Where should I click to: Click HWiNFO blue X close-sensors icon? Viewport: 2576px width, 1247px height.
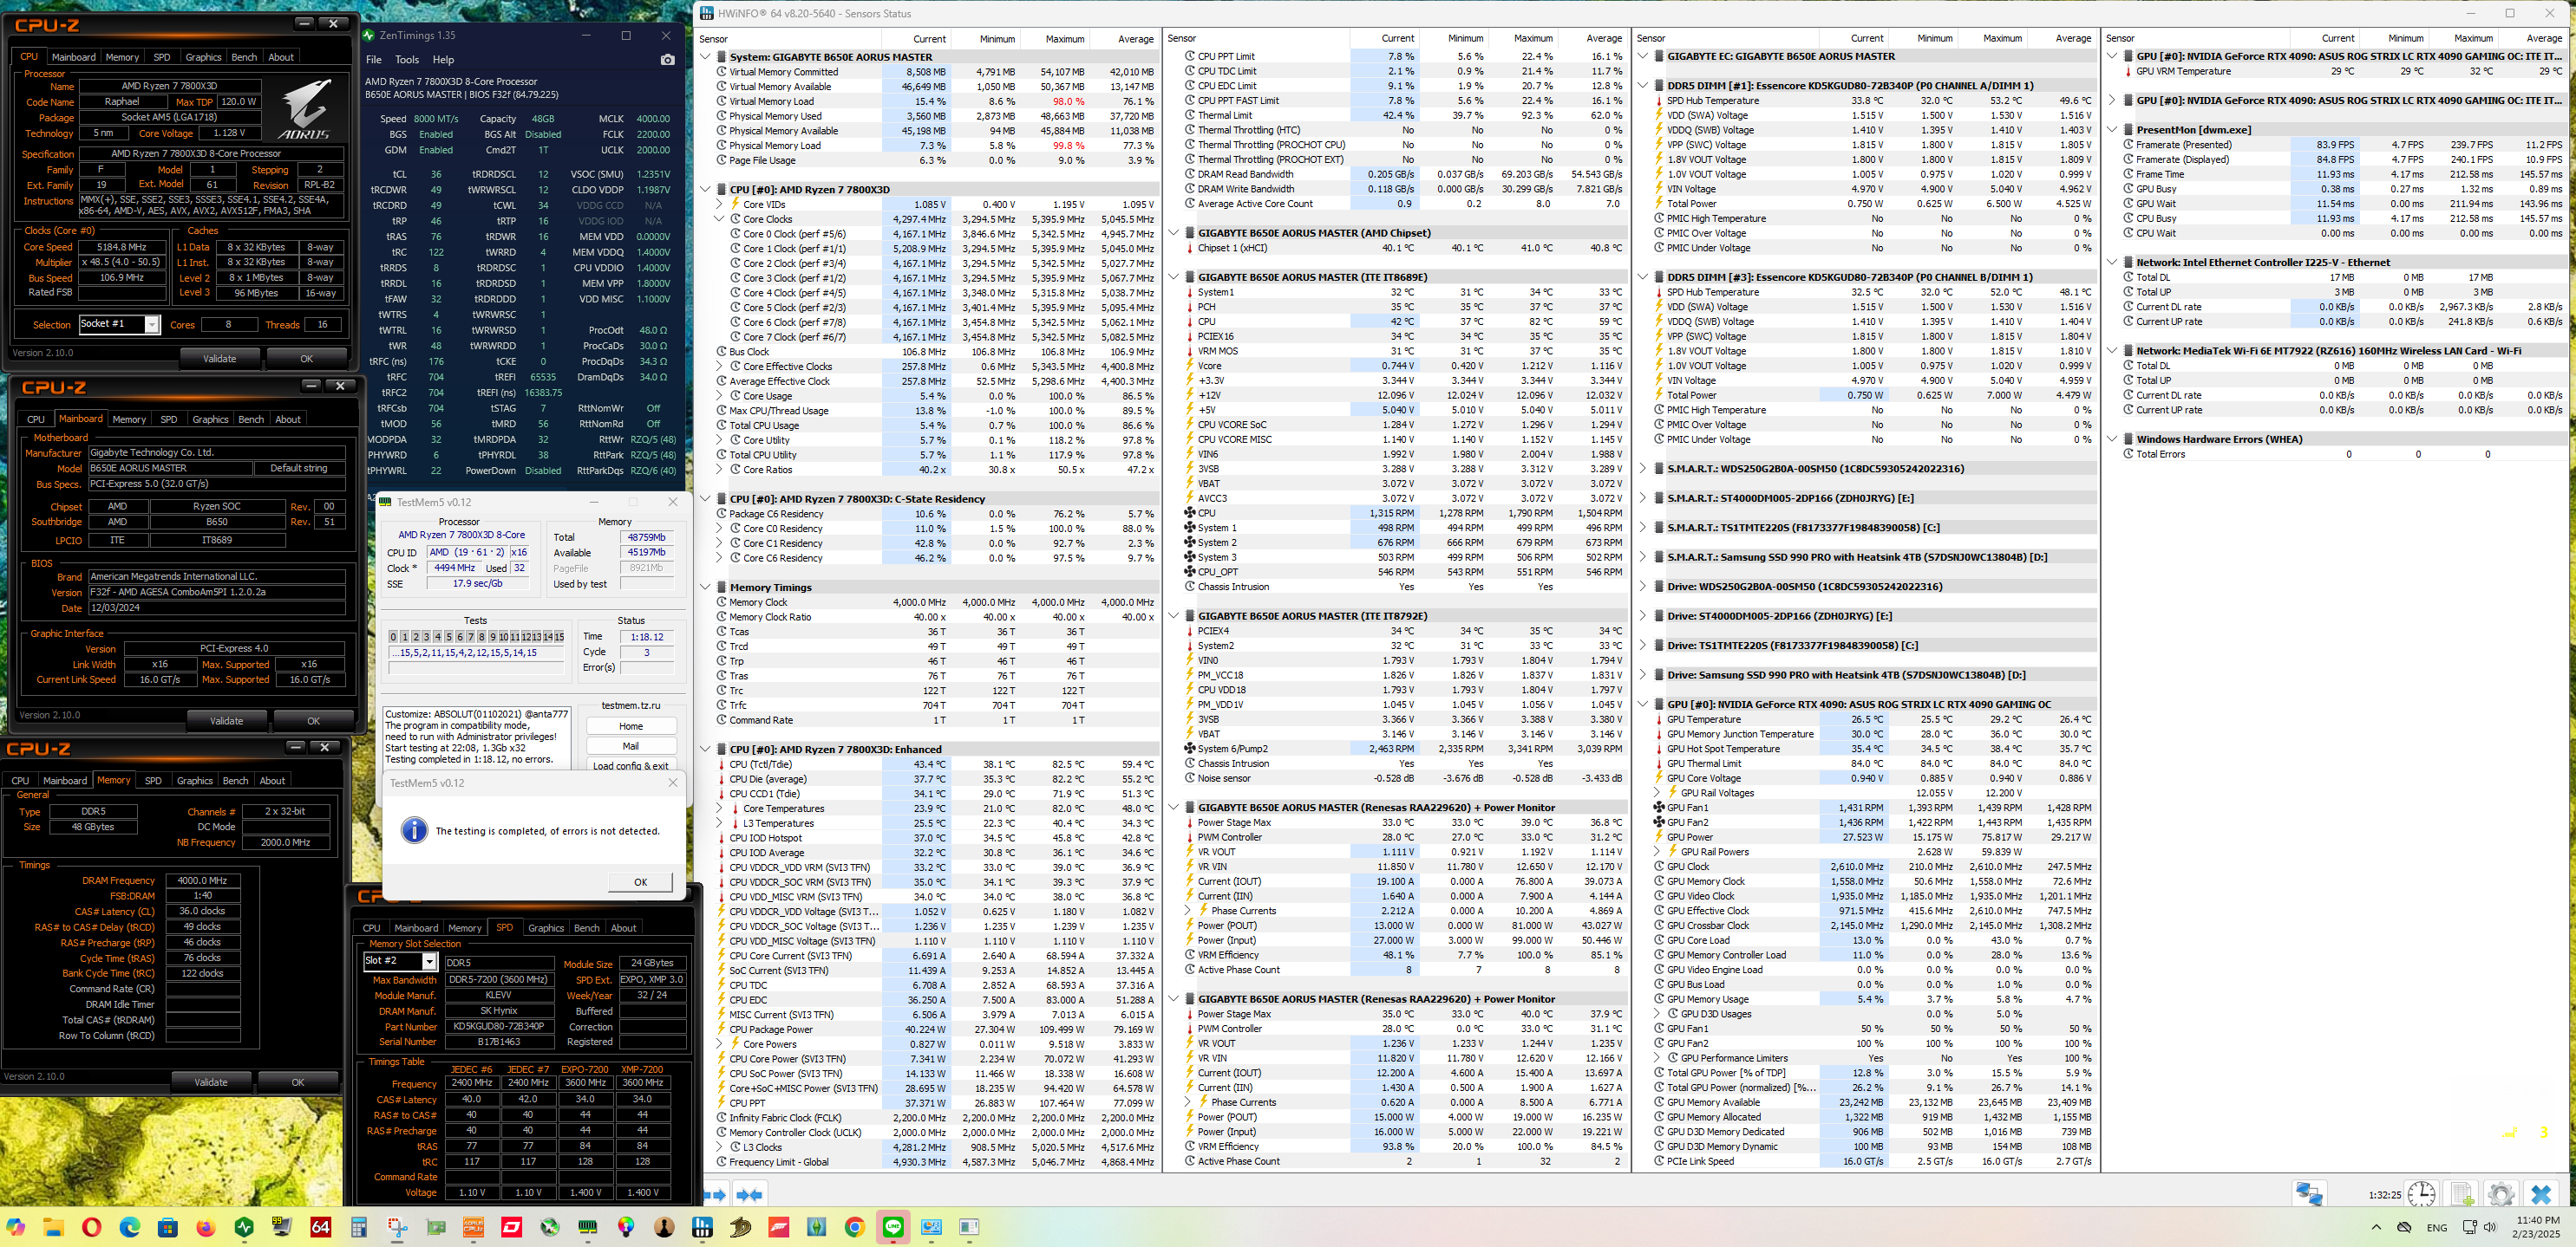(x=2541, y=1194)
